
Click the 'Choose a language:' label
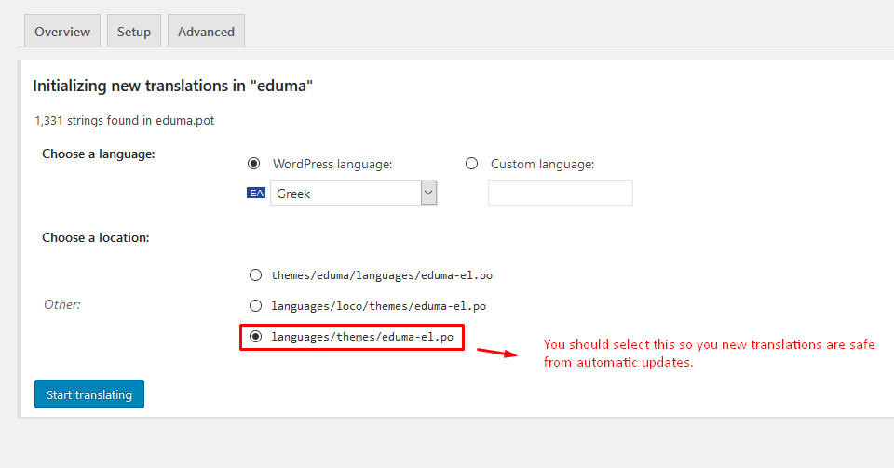click(99, 154)
